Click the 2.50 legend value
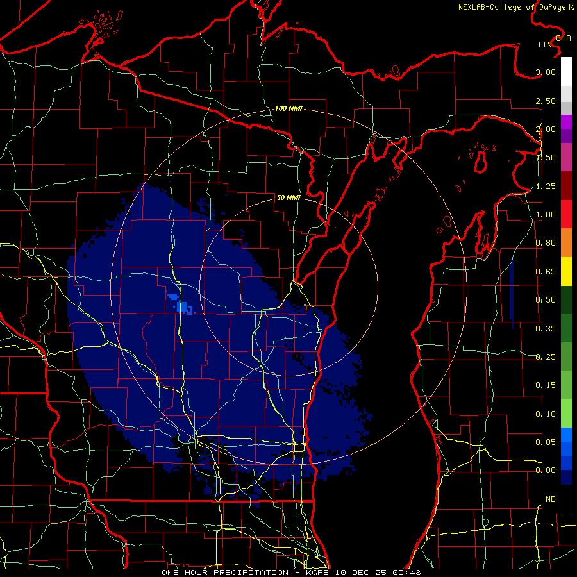The width and height of the screenshot is (577, 577). (546, 101)
